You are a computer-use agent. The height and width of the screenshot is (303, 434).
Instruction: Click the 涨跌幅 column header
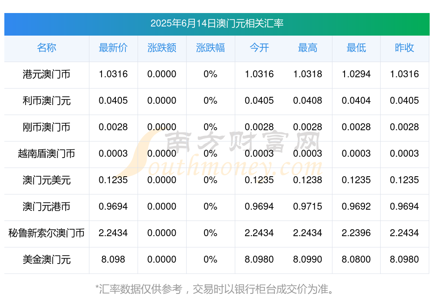click(210, 48)
